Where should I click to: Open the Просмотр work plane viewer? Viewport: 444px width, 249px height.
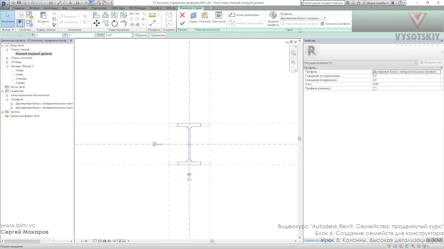(219, 18)
